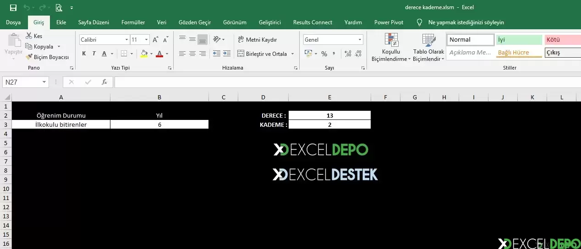Decrease font size with the small A icon
The image size is (581, 249).
(166, 40)
